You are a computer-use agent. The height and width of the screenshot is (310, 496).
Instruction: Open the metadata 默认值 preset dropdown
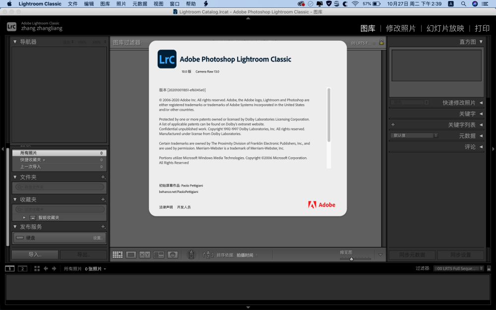414,135
